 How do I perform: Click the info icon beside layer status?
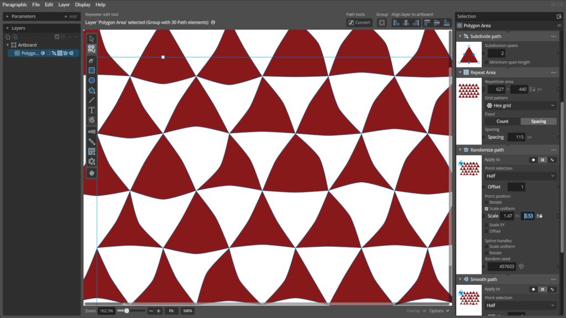213,22
